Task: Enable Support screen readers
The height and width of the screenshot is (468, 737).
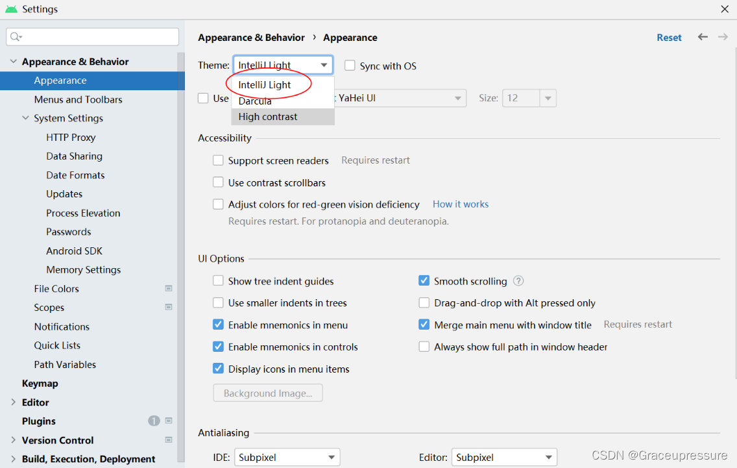Action: pyautogui.click(x=218, y=160)
